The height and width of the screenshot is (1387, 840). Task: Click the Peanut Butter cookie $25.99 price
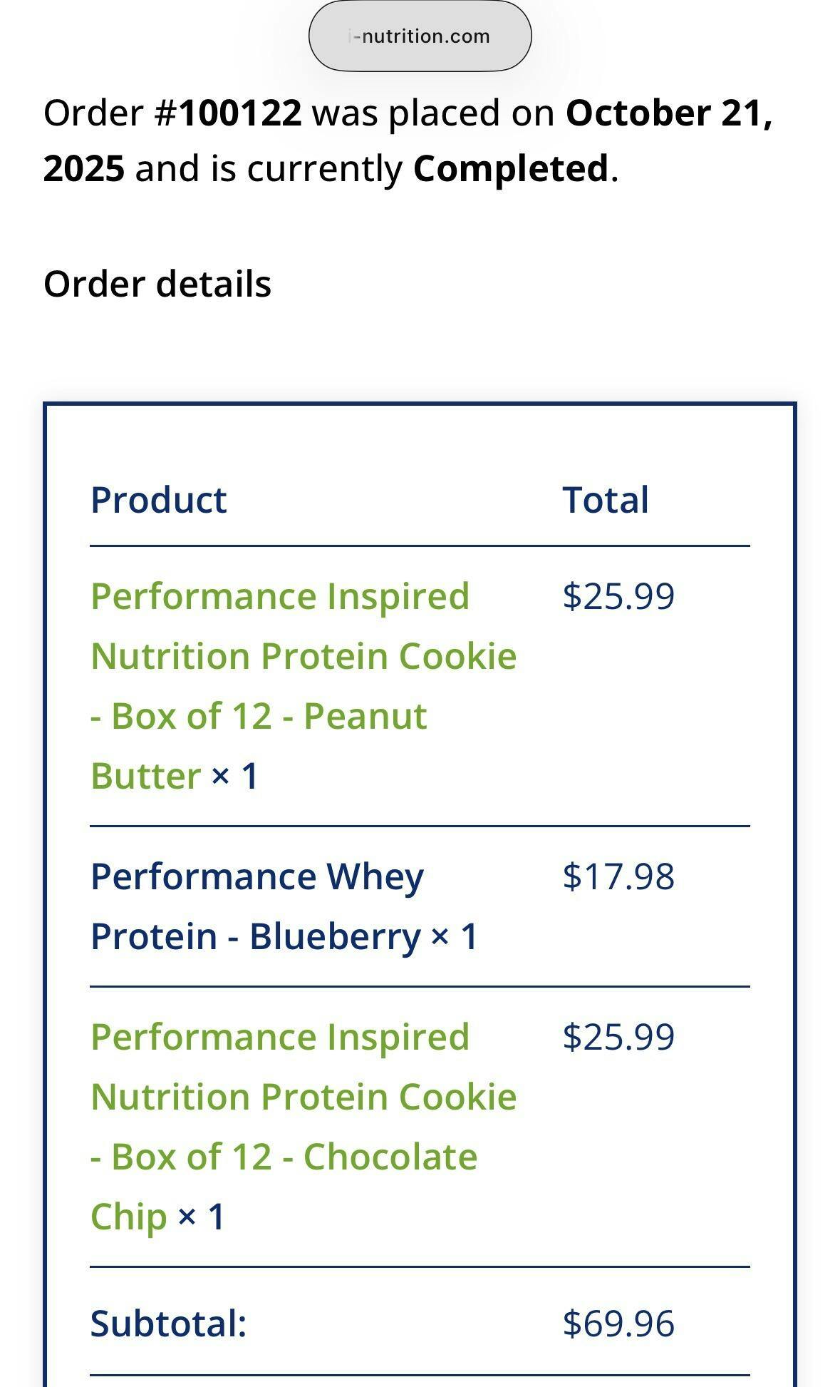tap(618, 596)
